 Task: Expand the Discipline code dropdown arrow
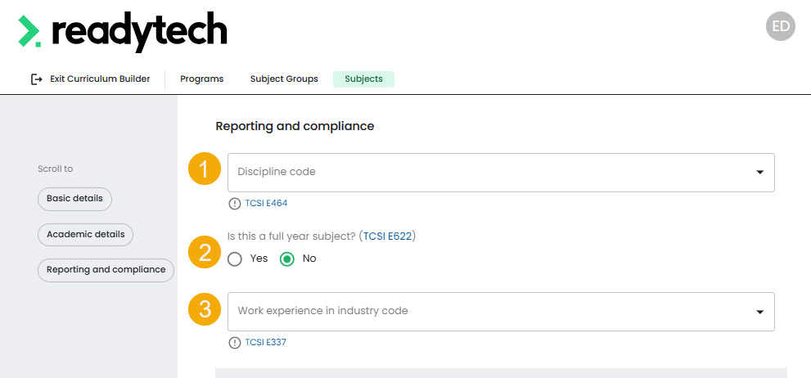click(x=759, y=172)
